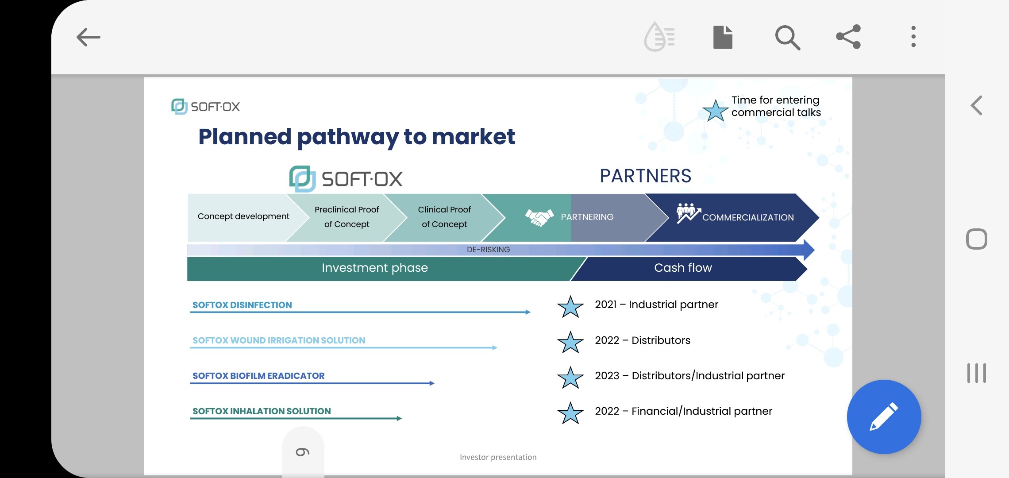Open the three-dot overflow menu

coord(913,37)
